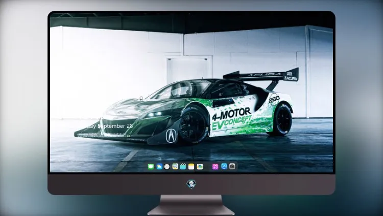
Task: Open the Maps app in the dock
Action: [x=175, y=166]
